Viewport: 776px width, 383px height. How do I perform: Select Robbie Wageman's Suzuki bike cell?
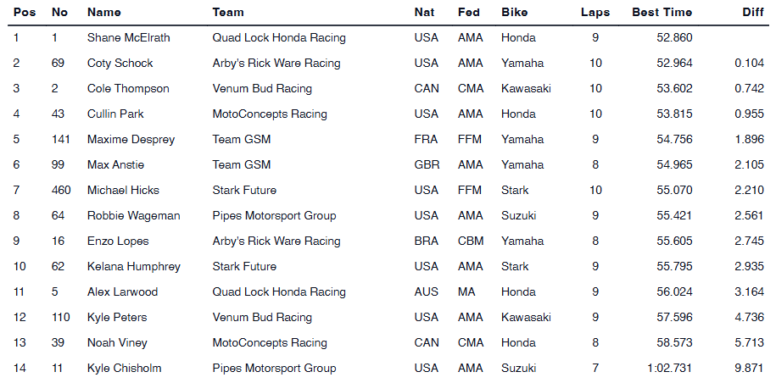pos(520,216)
